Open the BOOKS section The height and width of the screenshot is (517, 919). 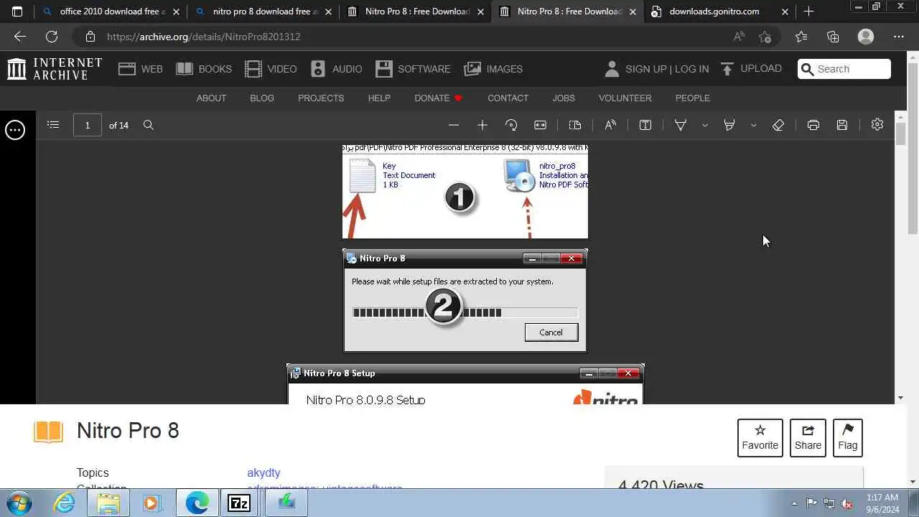point(204,69)
